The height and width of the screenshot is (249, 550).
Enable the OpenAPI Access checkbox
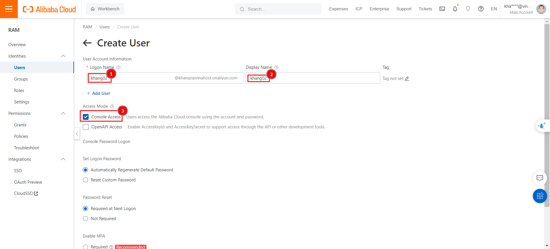tap(86, 127)
